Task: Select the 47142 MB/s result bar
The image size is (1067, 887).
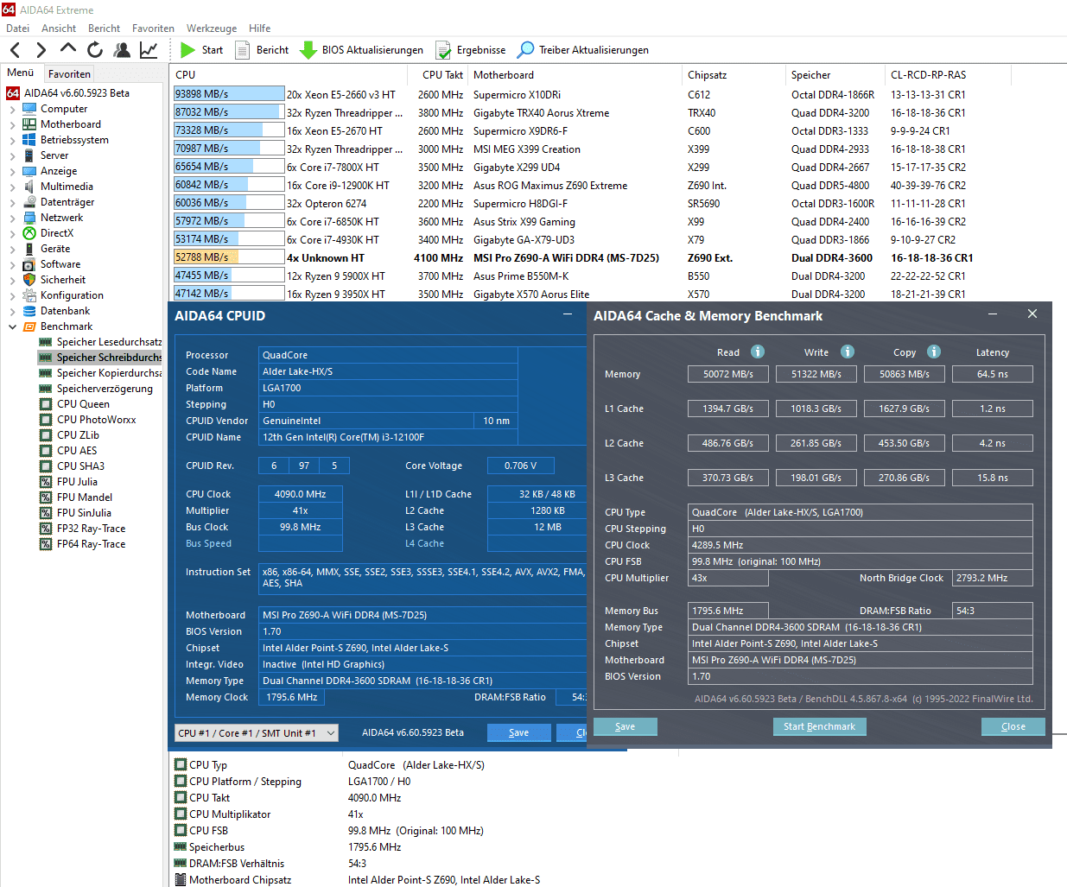Action: (x=229, y=294)
